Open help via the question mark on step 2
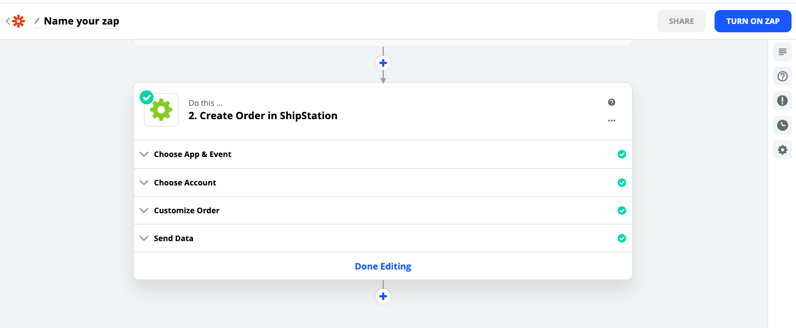 (x=611, y=102)
